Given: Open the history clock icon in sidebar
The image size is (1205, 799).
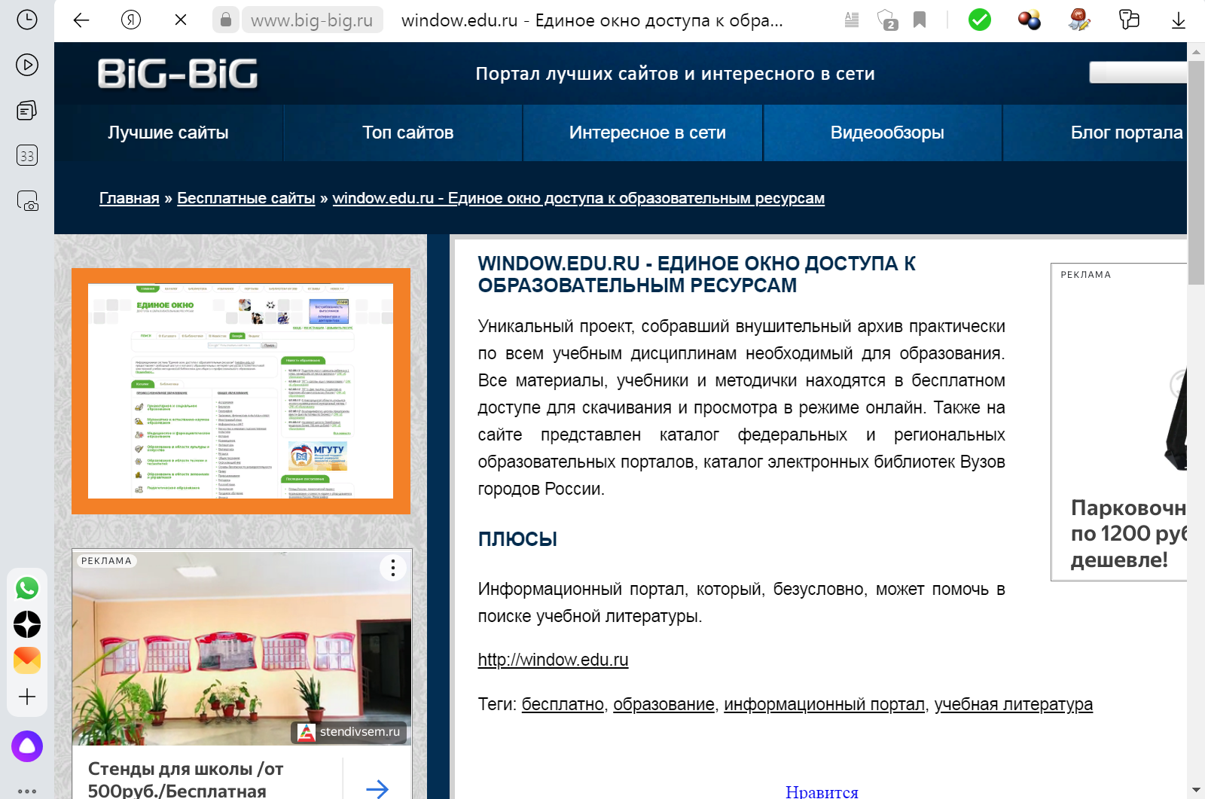Looking at the screenshot, I should click(27, 20).
